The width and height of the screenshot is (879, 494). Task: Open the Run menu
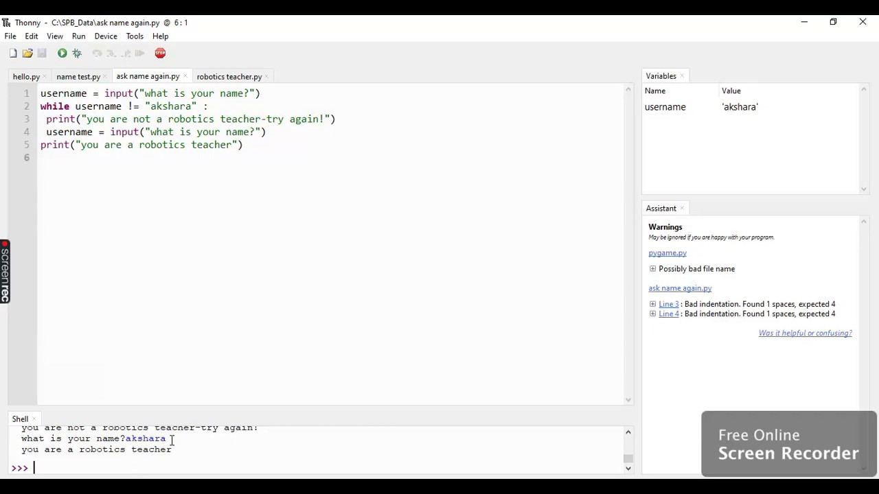78,36
